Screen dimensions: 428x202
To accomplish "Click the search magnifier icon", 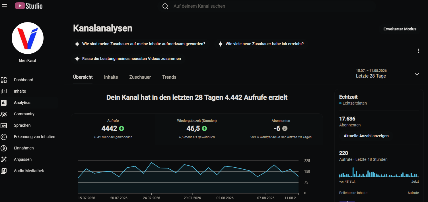I will tap(165, 6).
